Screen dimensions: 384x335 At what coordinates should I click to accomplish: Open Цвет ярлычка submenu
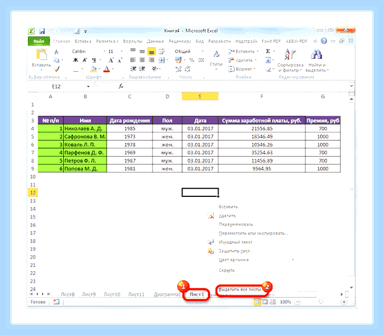coord(233,259)
